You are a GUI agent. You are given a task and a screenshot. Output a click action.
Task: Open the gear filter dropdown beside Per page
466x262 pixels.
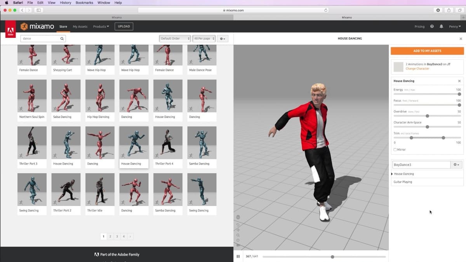point(223,38)
